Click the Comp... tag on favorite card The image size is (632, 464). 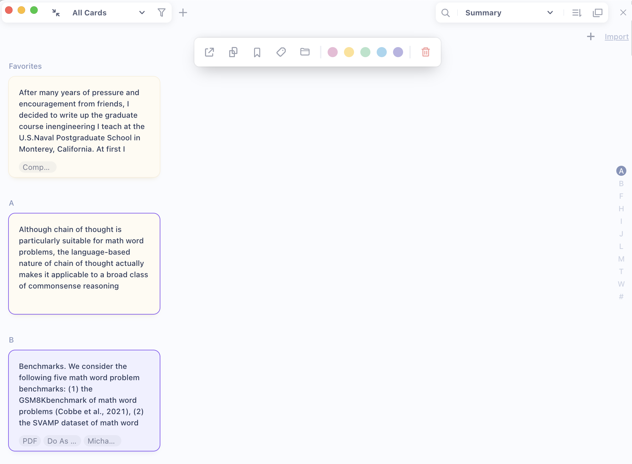tap(37, 167)
